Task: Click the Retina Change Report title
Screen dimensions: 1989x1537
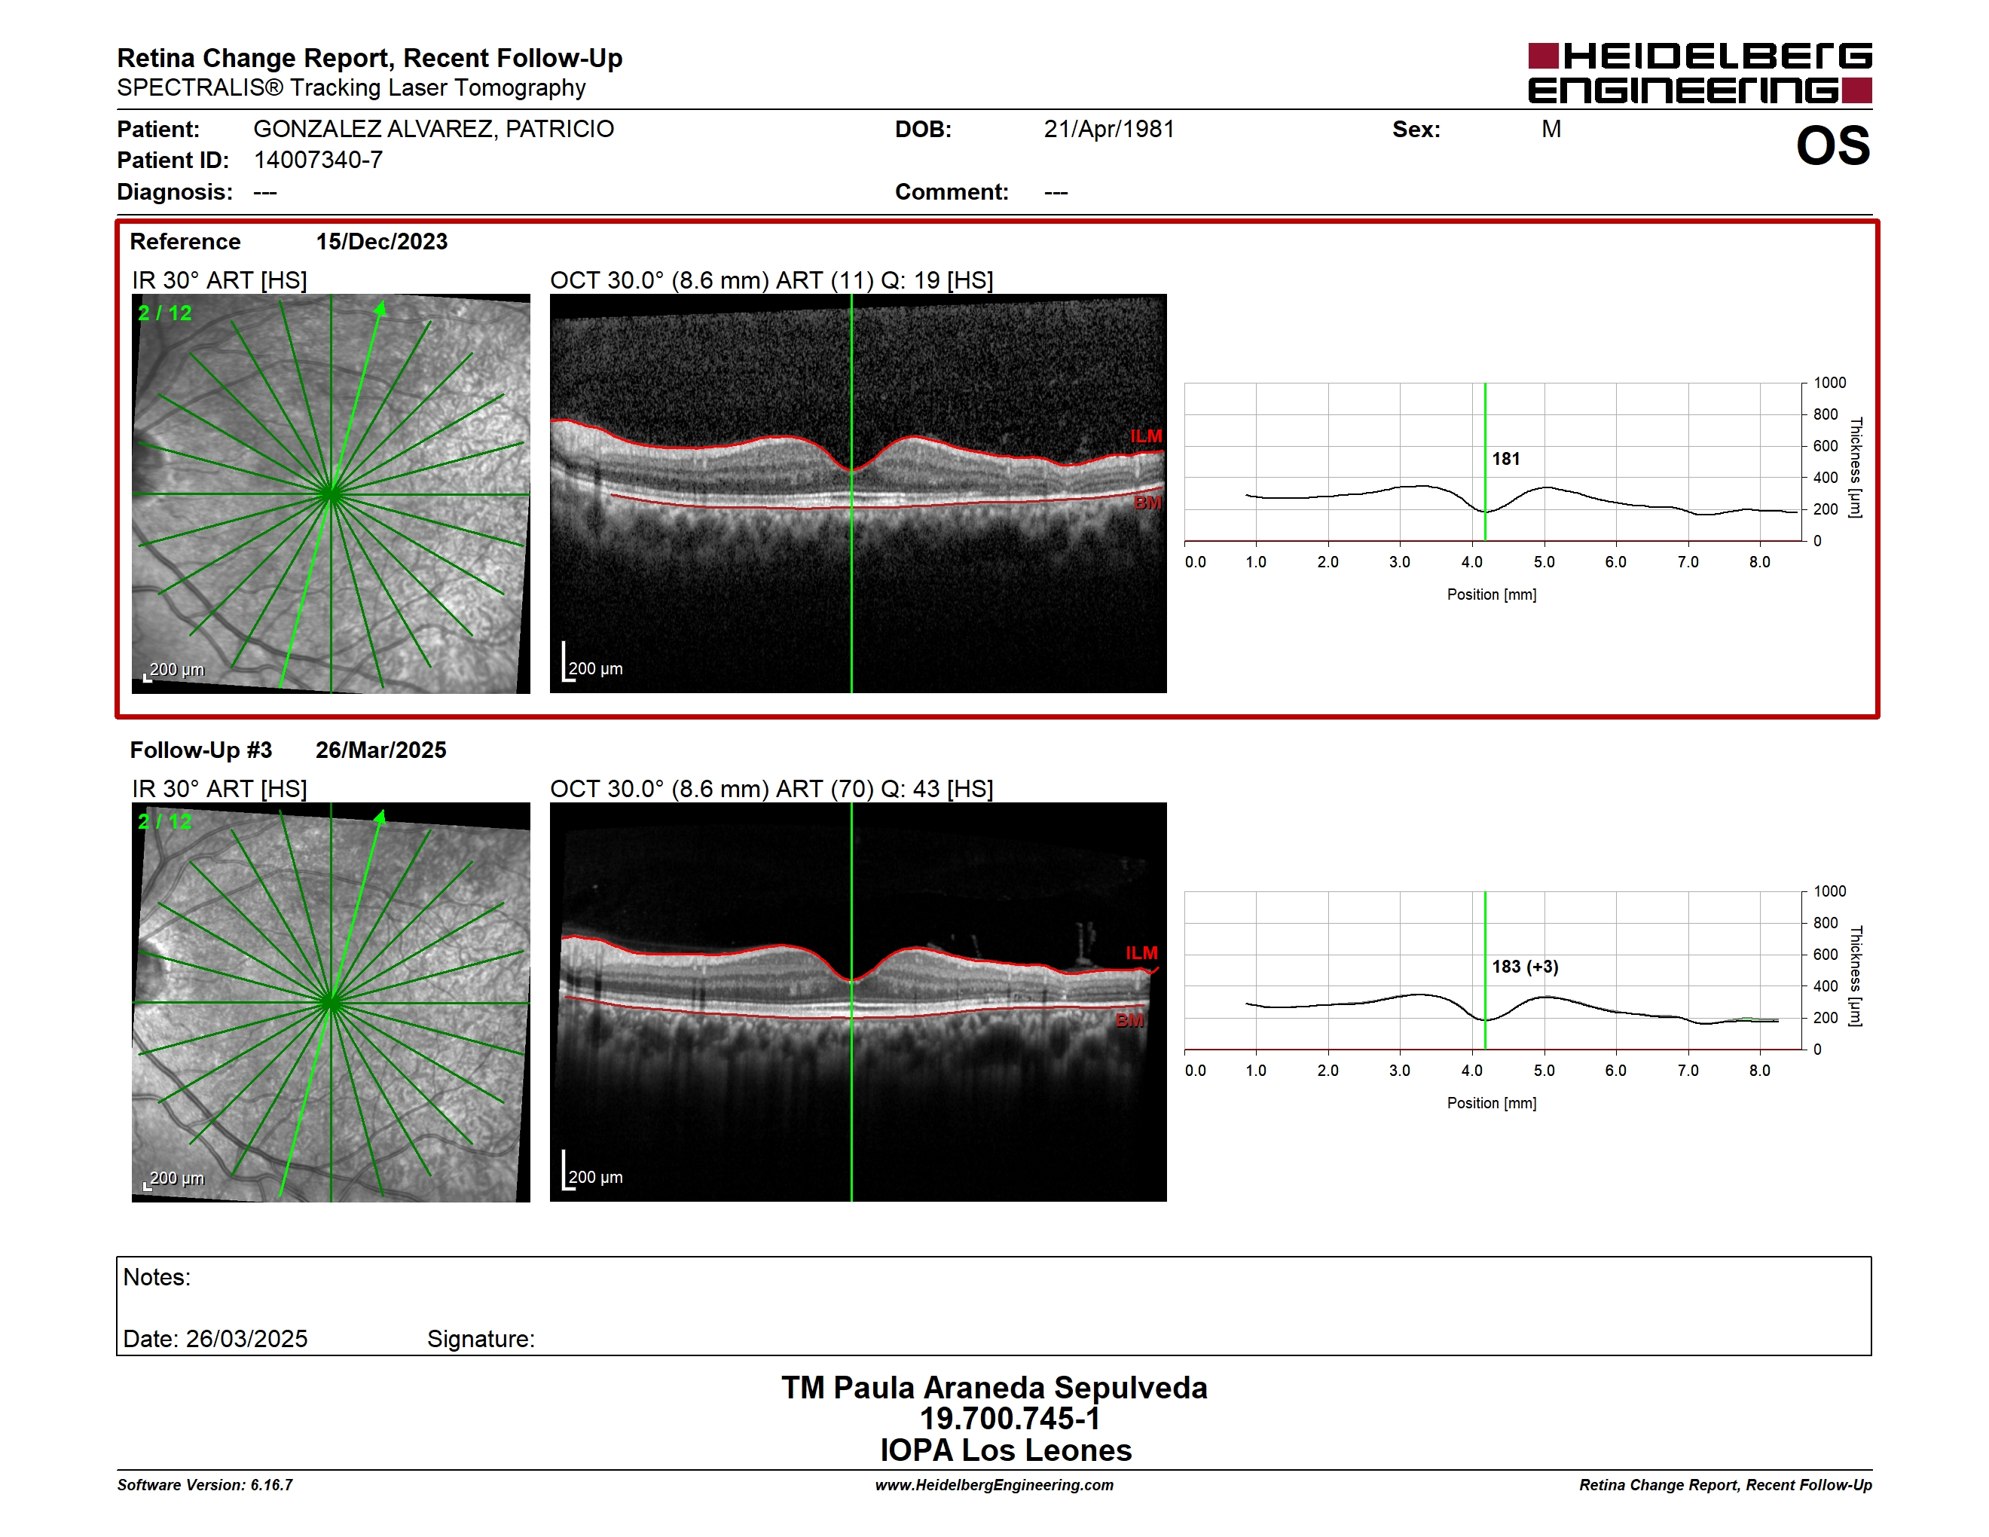Action: click(x=369, y=58)
